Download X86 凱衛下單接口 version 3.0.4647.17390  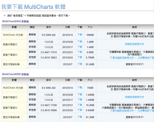[x=80, y=105]
